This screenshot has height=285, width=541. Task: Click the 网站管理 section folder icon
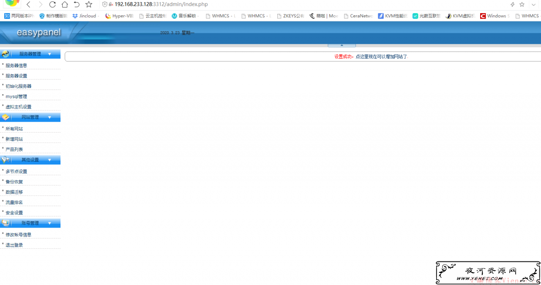point(5,117)
